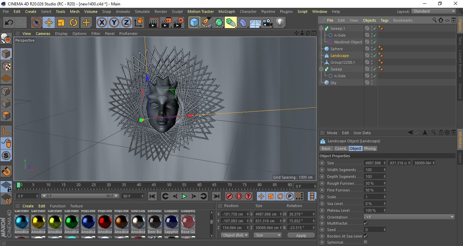The height and width of the screenshot is (246, 463).
Task: Select the NeoKnot Object in the tree
Action: (x=348, y=42)
